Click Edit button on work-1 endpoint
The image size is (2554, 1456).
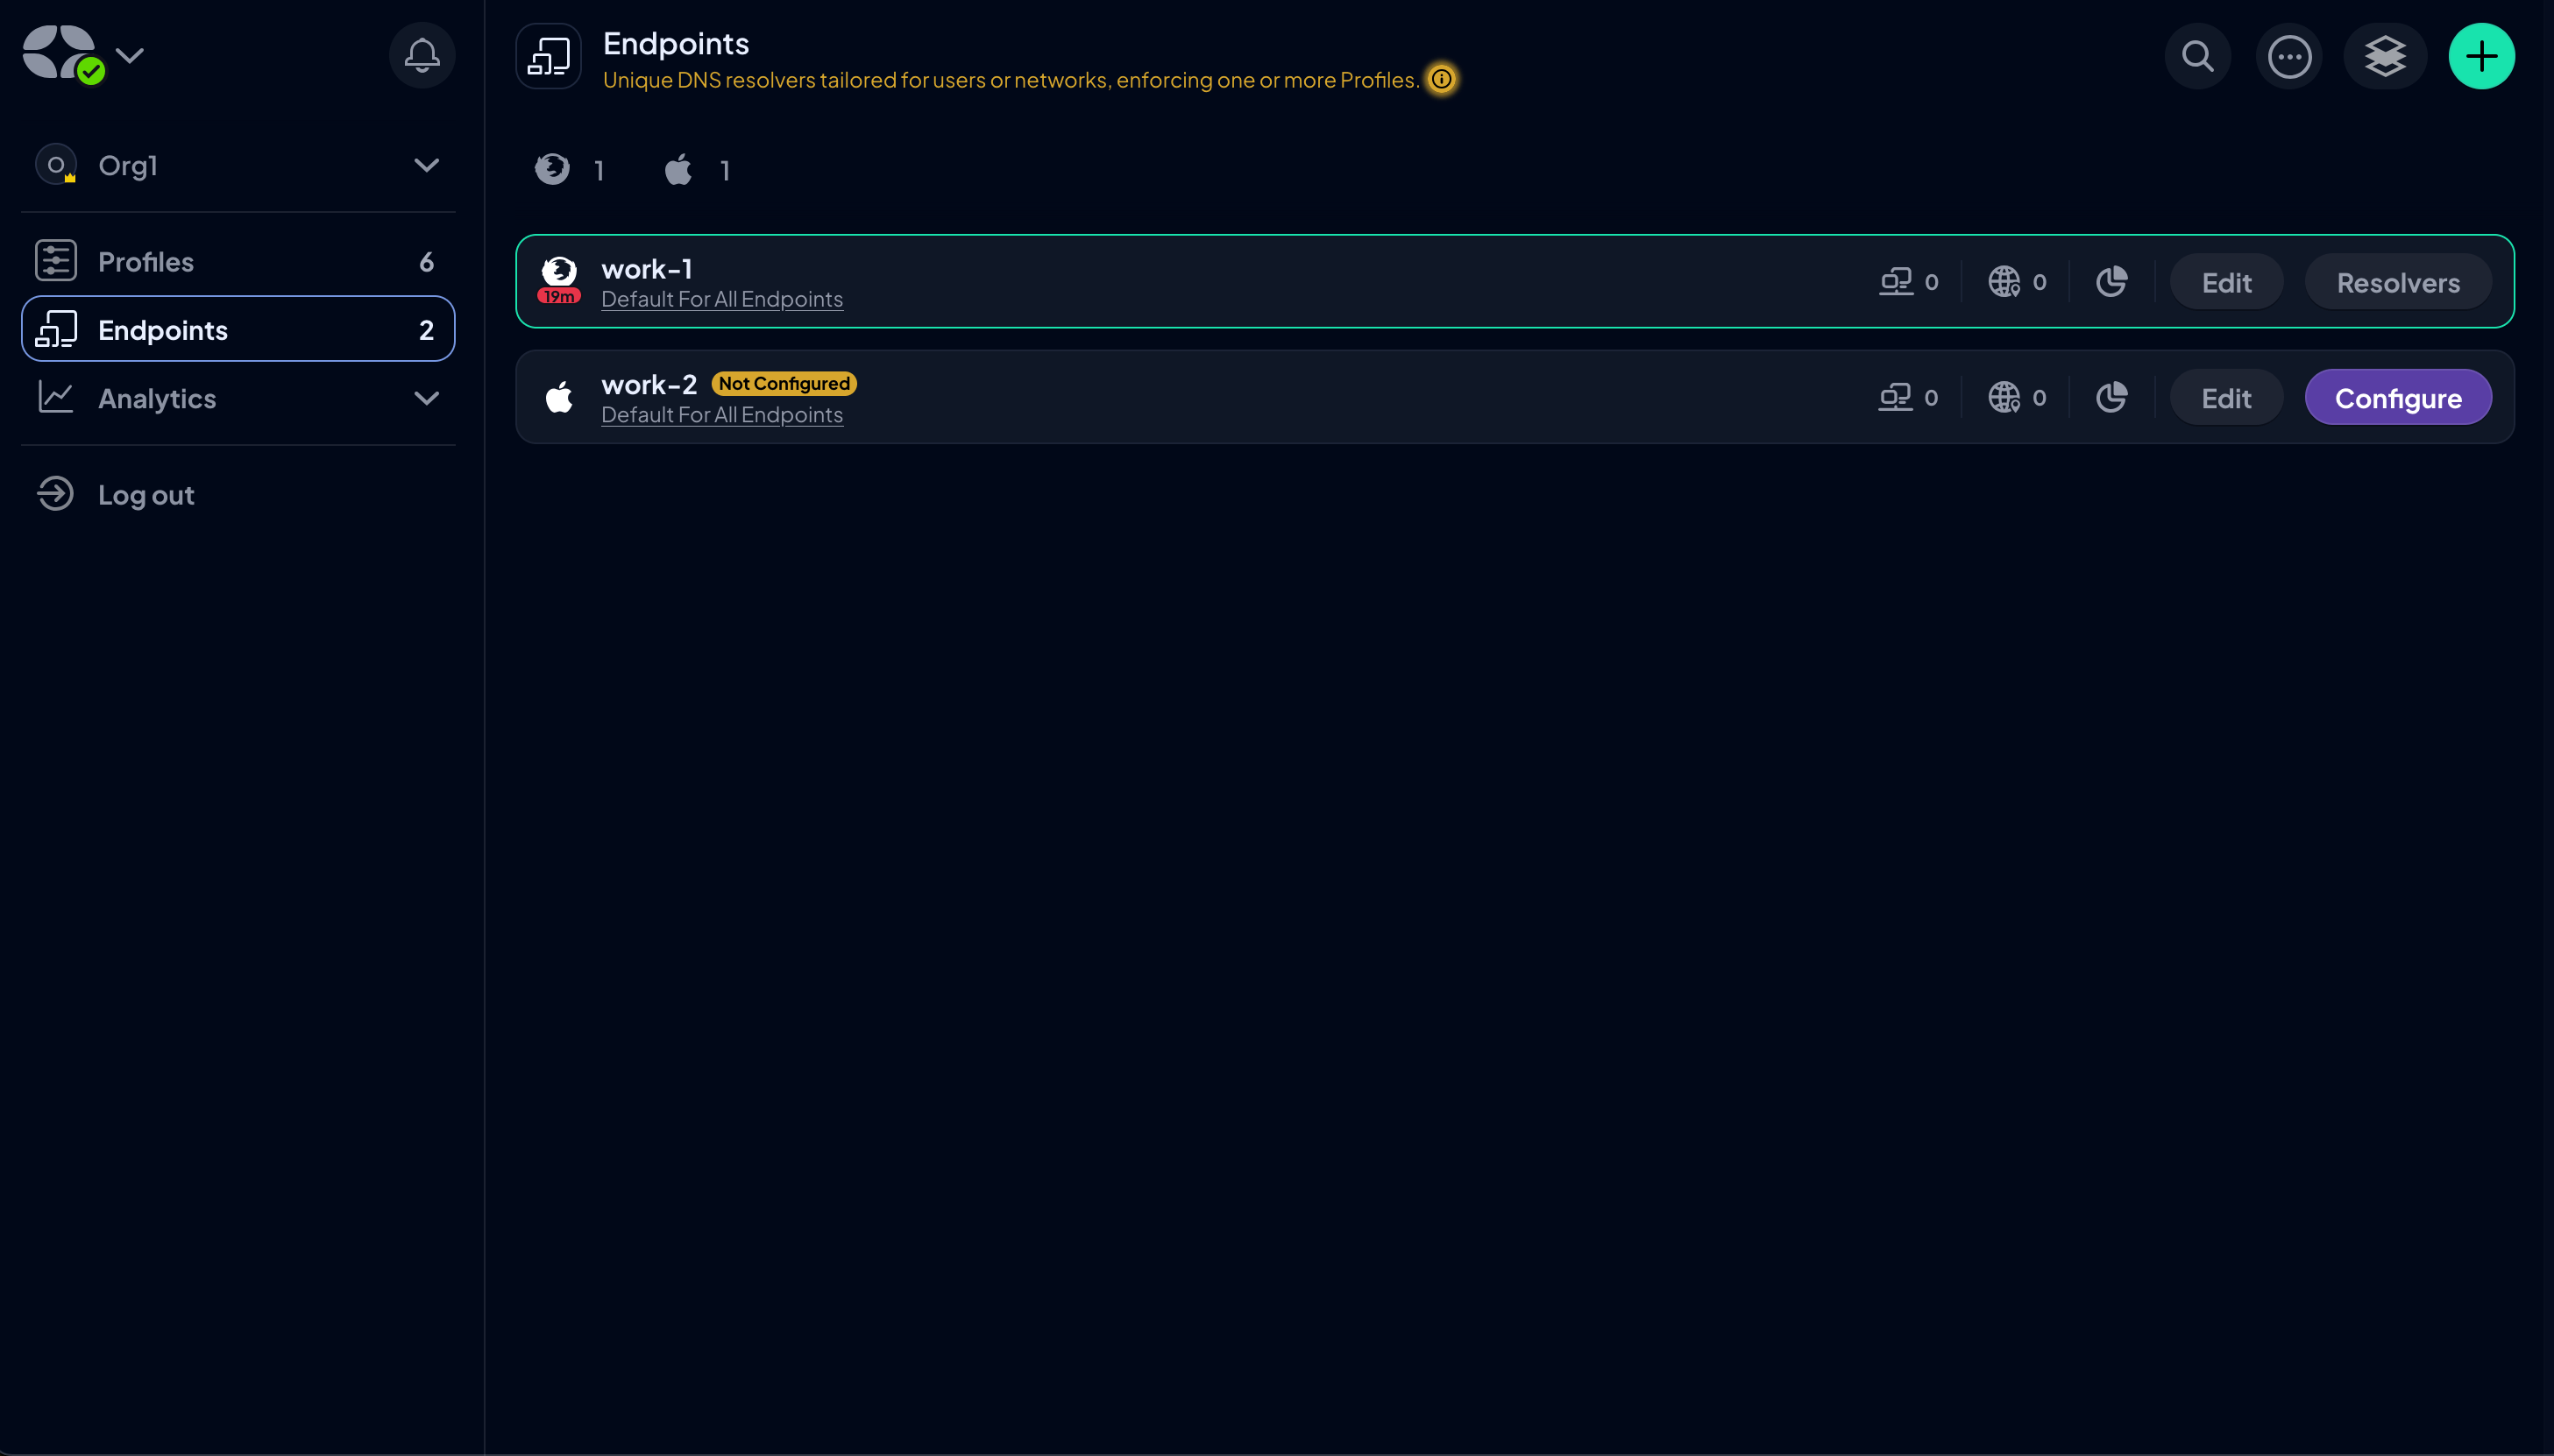point(2226,280)
